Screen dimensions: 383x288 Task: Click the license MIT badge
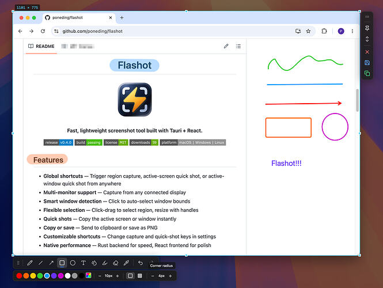click(116, 142)
